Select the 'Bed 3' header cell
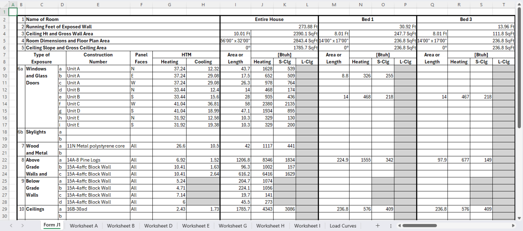The image size is (523, 231). (466, 19)
